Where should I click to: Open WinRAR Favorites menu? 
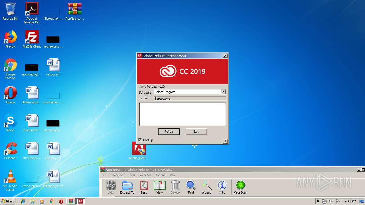point(145,175)
